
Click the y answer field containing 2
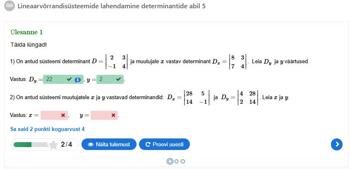pyautogui.click(x=106, y=79)
